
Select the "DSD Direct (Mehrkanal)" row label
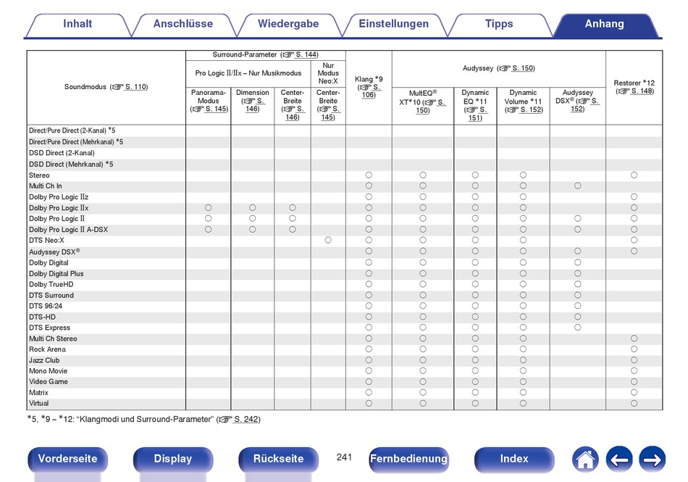click(x=71, y=165)
